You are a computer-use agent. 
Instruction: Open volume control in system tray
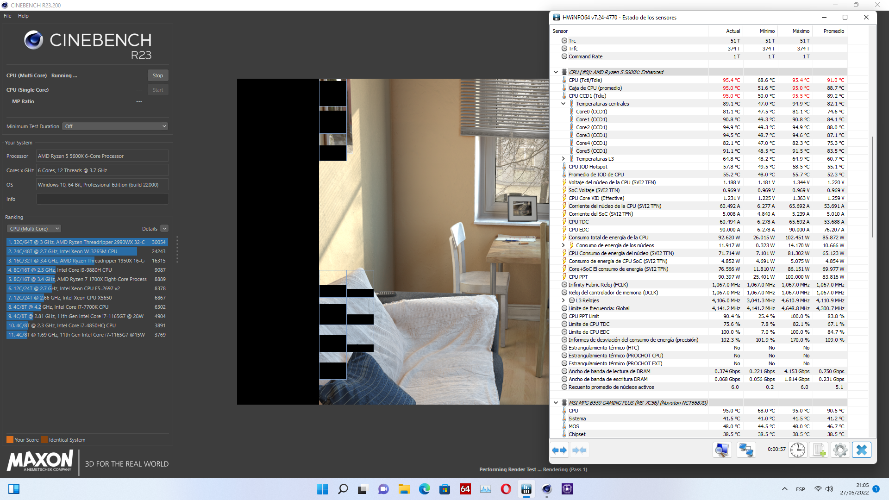pyautogui.click(x=829, y=489)
